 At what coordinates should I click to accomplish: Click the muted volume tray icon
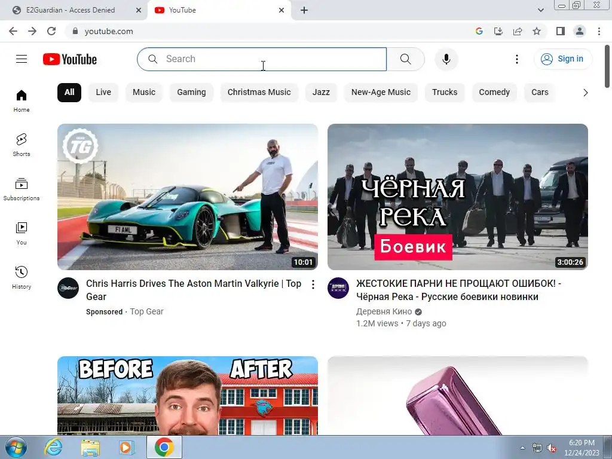[552, 448]
